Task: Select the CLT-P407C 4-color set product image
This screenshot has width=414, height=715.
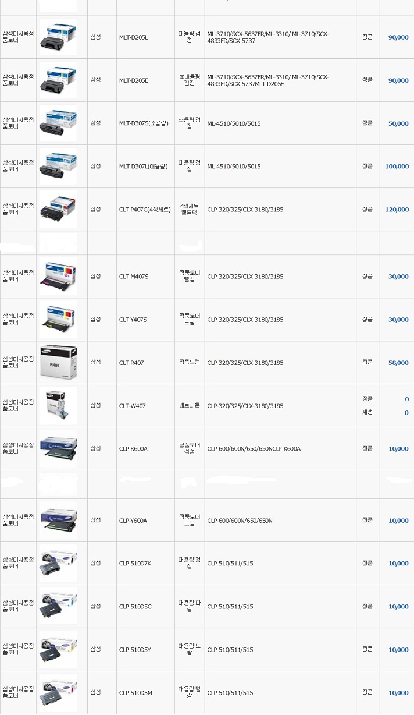Action: (58, 209)
